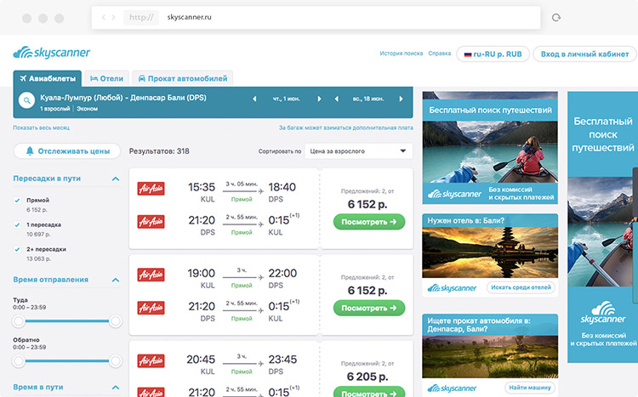Select next return date arrow after 18 июн.
Viewport: 638px width, 397px height.
[405, 99]
